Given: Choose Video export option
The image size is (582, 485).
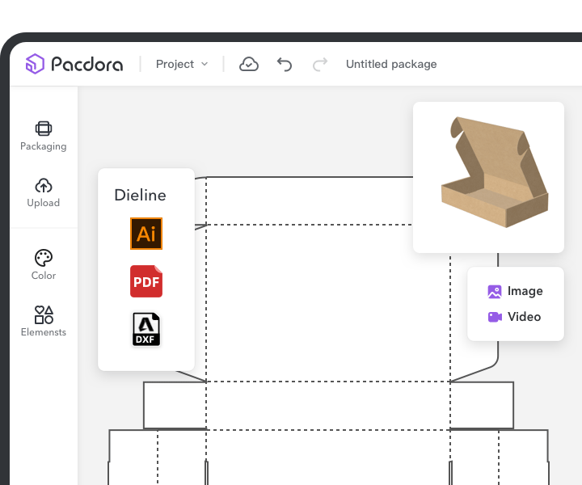Looking at the screenshot, I should click(x=516, y=317).
